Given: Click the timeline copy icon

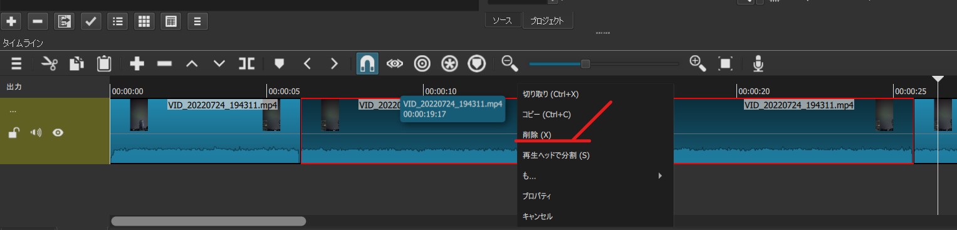Looking at the screenshot, I should (x=77, y=63).
